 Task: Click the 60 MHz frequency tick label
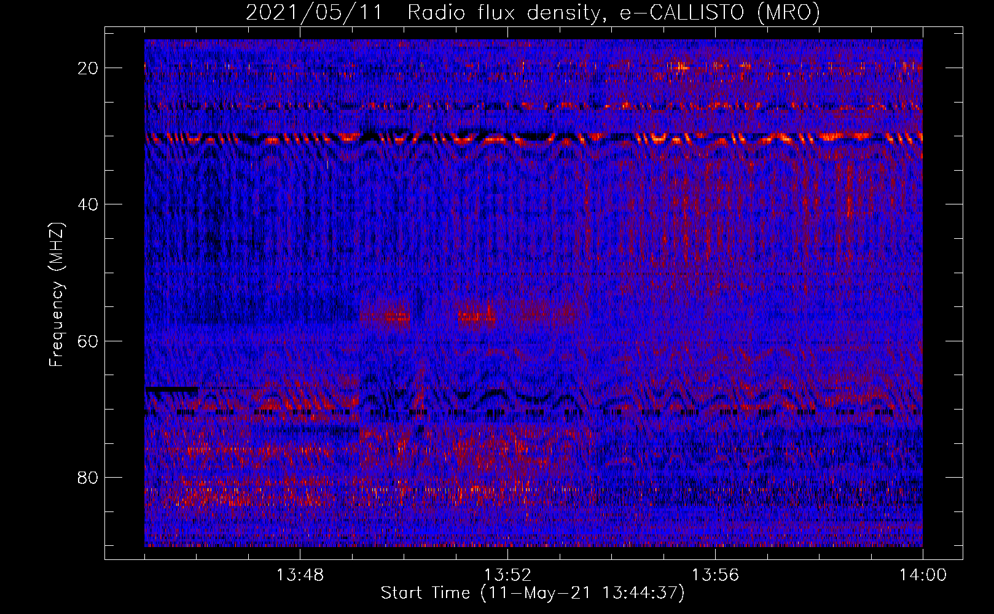pos(88,341)
